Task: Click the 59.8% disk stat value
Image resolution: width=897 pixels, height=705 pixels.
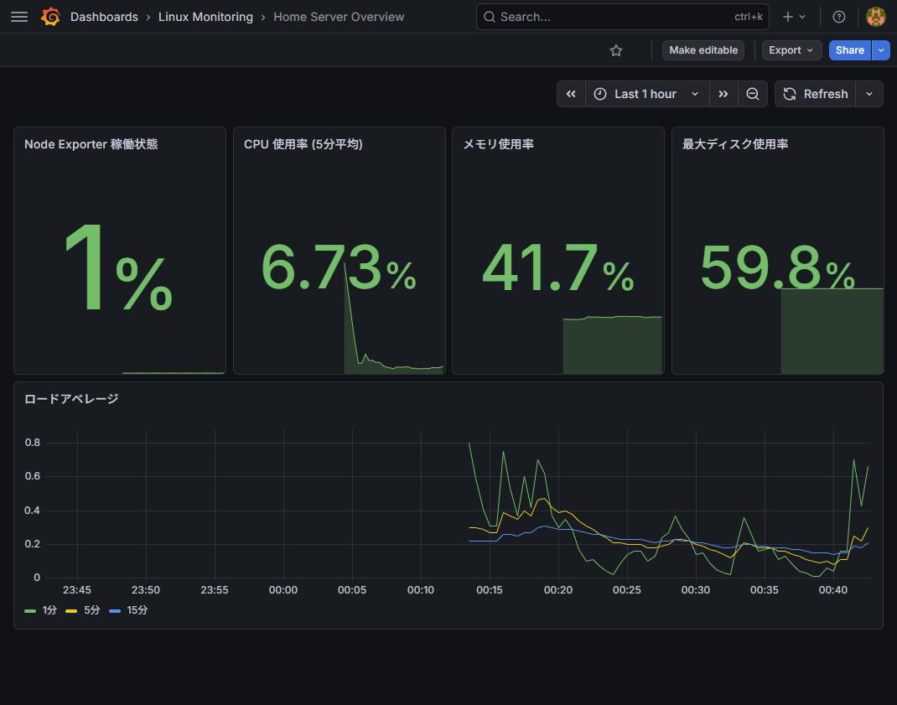Action: pos(777,267)
